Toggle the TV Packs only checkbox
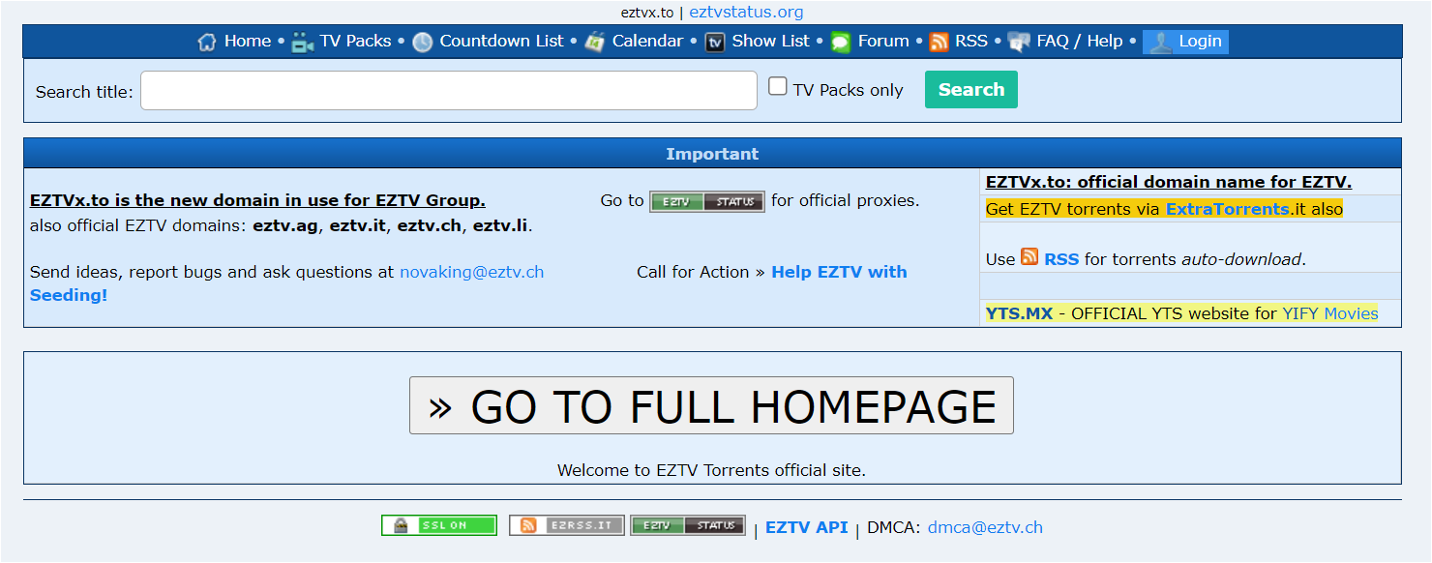The image size is (1432, 563). coord(778,86)
